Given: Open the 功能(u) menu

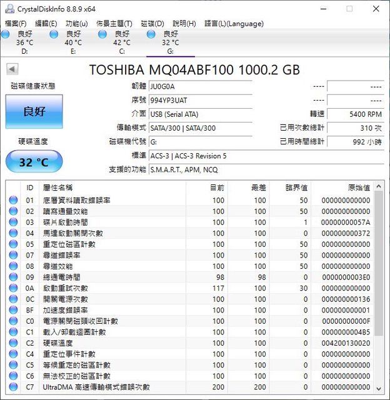Looking at the screenshot, I should 76,23.
